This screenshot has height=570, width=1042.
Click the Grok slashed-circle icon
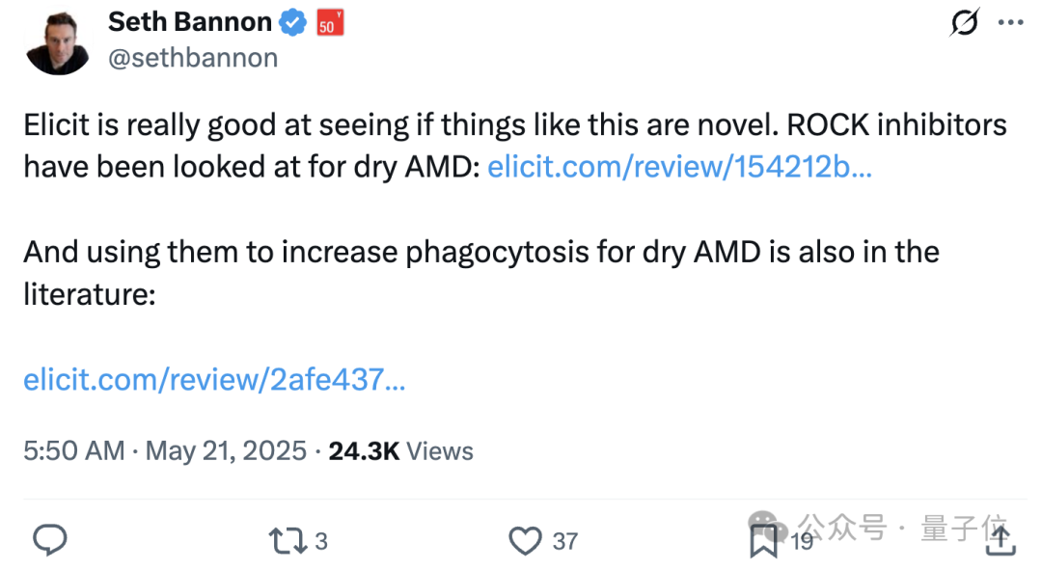[x=964, y=22]
